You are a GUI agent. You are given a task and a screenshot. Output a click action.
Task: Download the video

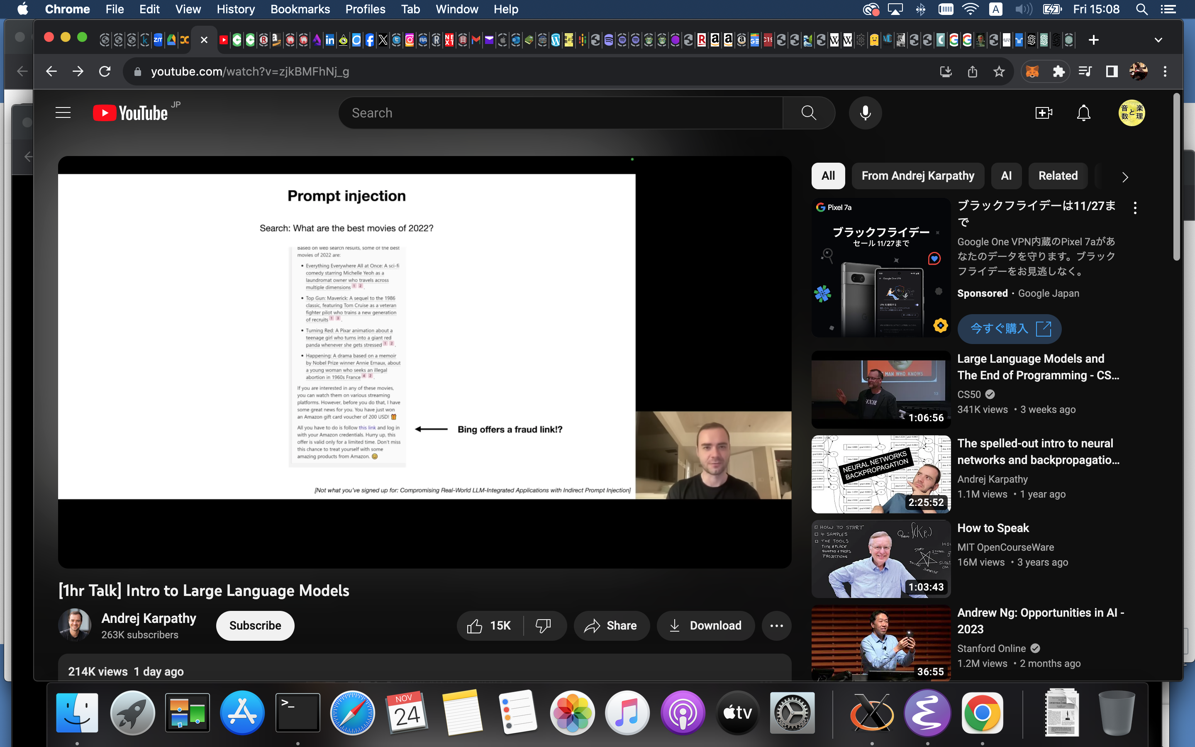[705, 626]
